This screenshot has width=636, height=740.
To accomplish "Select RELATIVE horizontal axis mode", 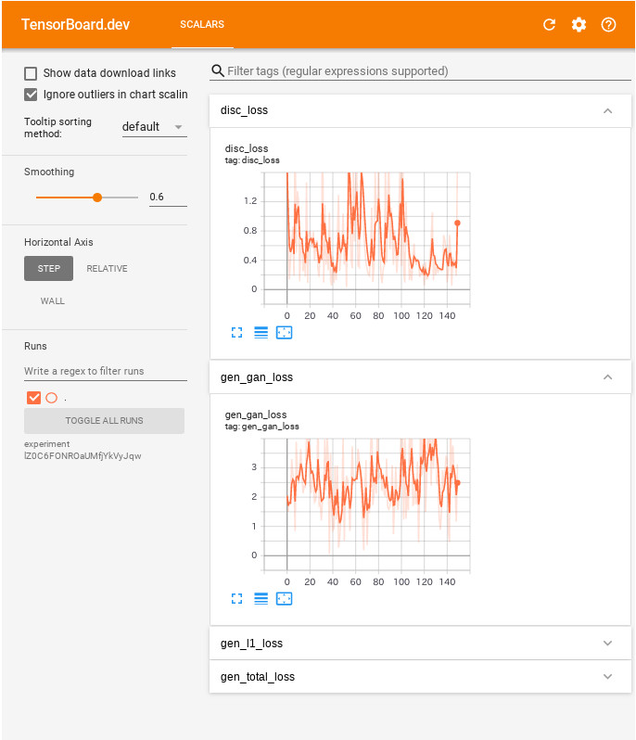I will [108, 269].
